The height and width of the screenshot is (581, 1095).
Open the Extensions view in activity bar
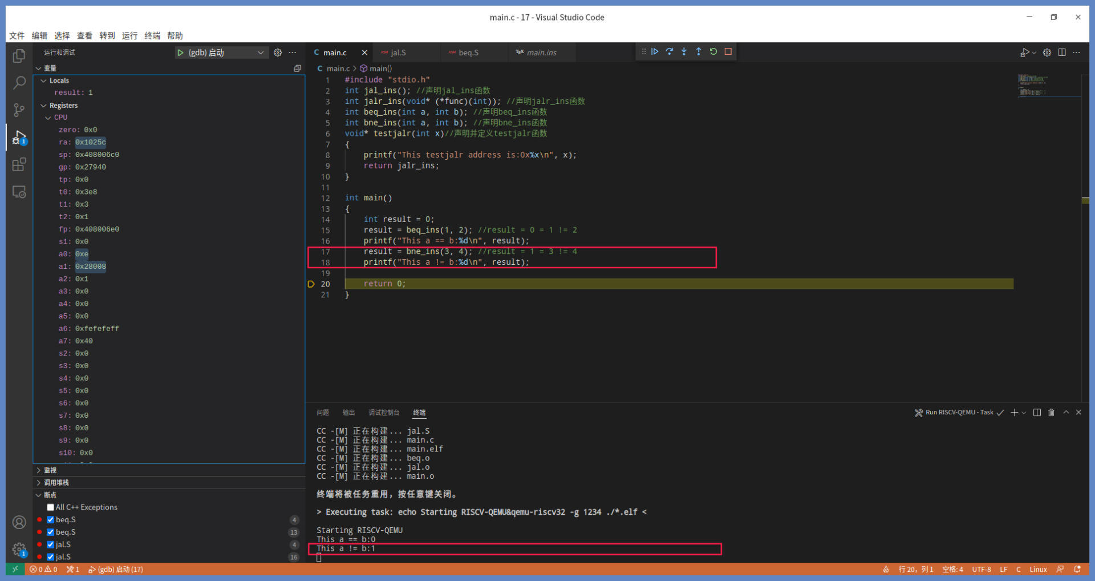click(19, 165)
